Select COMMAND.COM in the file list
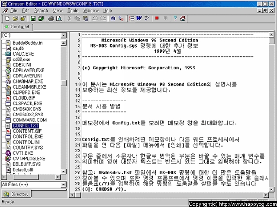Image resolution: width=277 pixels, height=207 pixels. [30, 120]
